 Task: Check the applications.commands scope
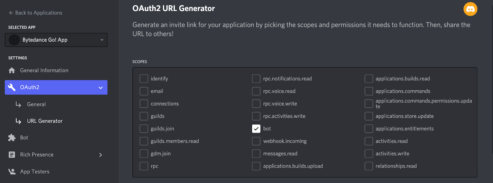click(x=369, y=91)
